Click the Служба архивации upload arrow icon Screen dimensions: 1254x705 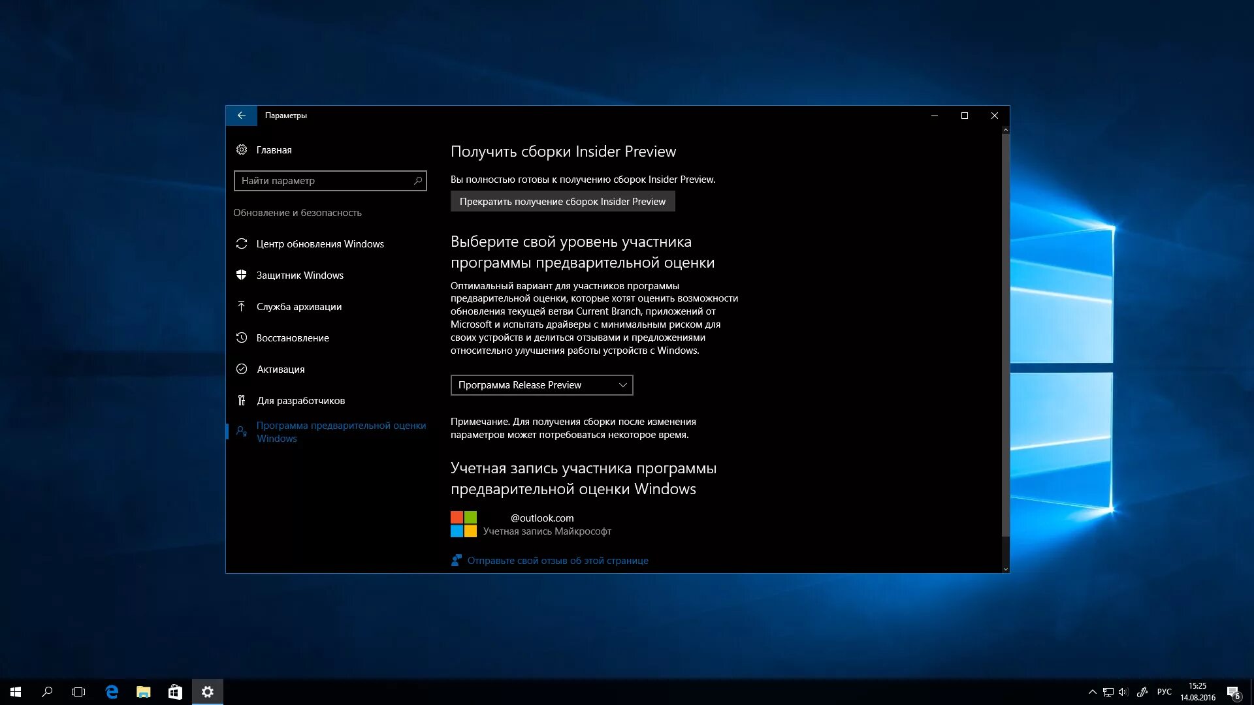[x=242, y=307]
